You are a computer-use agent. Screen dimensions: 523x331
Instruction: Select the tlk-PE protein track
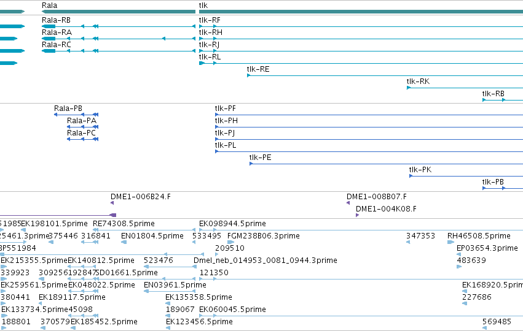[386, 164]
